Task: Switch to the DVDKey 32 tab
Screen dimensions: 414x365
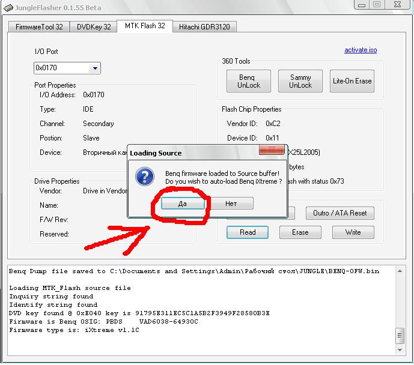Action: pyautogui.click(x=94, y=27)
